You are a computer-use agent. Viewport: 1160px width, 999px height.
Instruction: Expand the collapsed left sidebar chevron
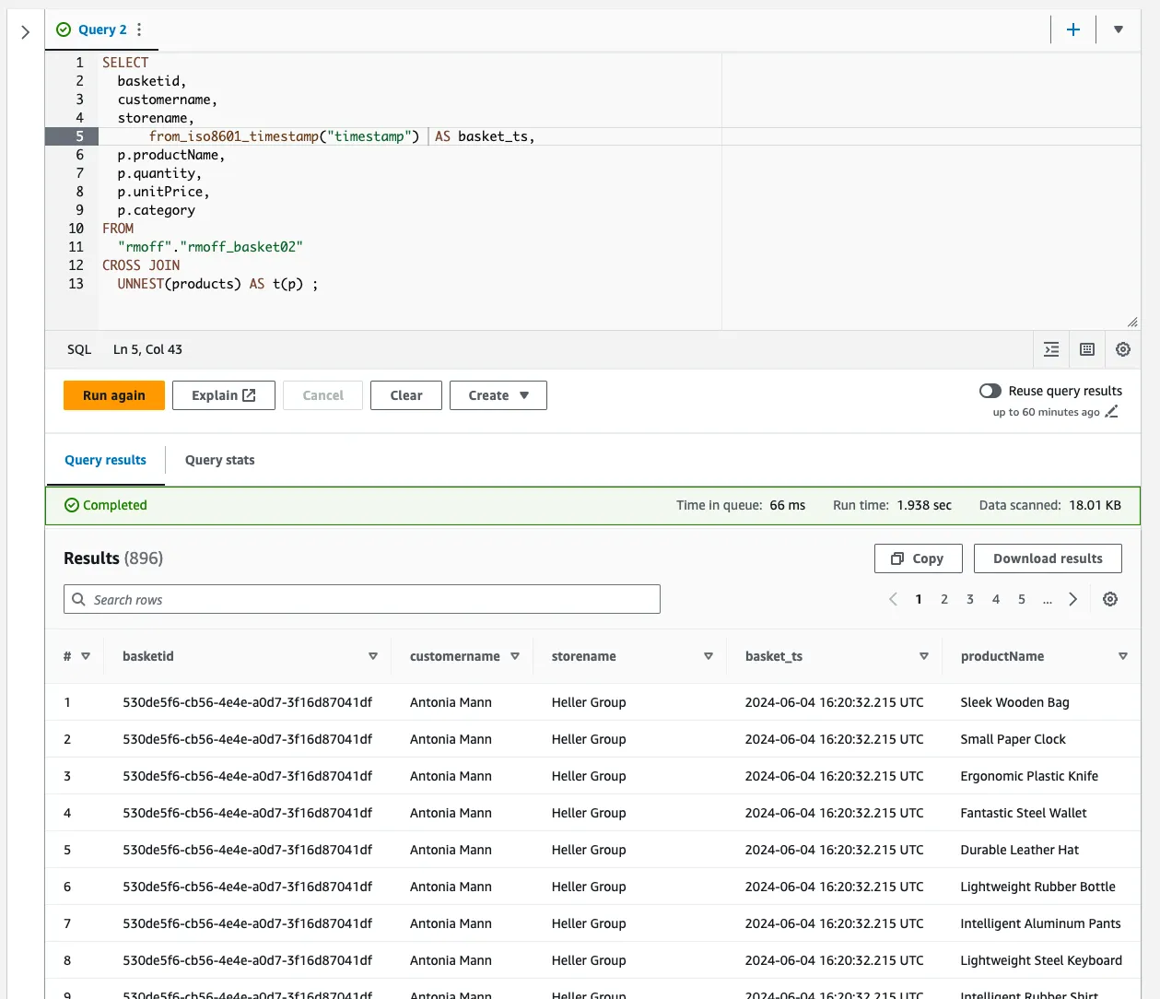point(25,32)
